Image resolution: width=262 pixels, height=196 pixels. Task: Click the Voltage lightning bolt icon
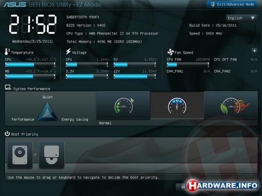[x=68, y=51]
